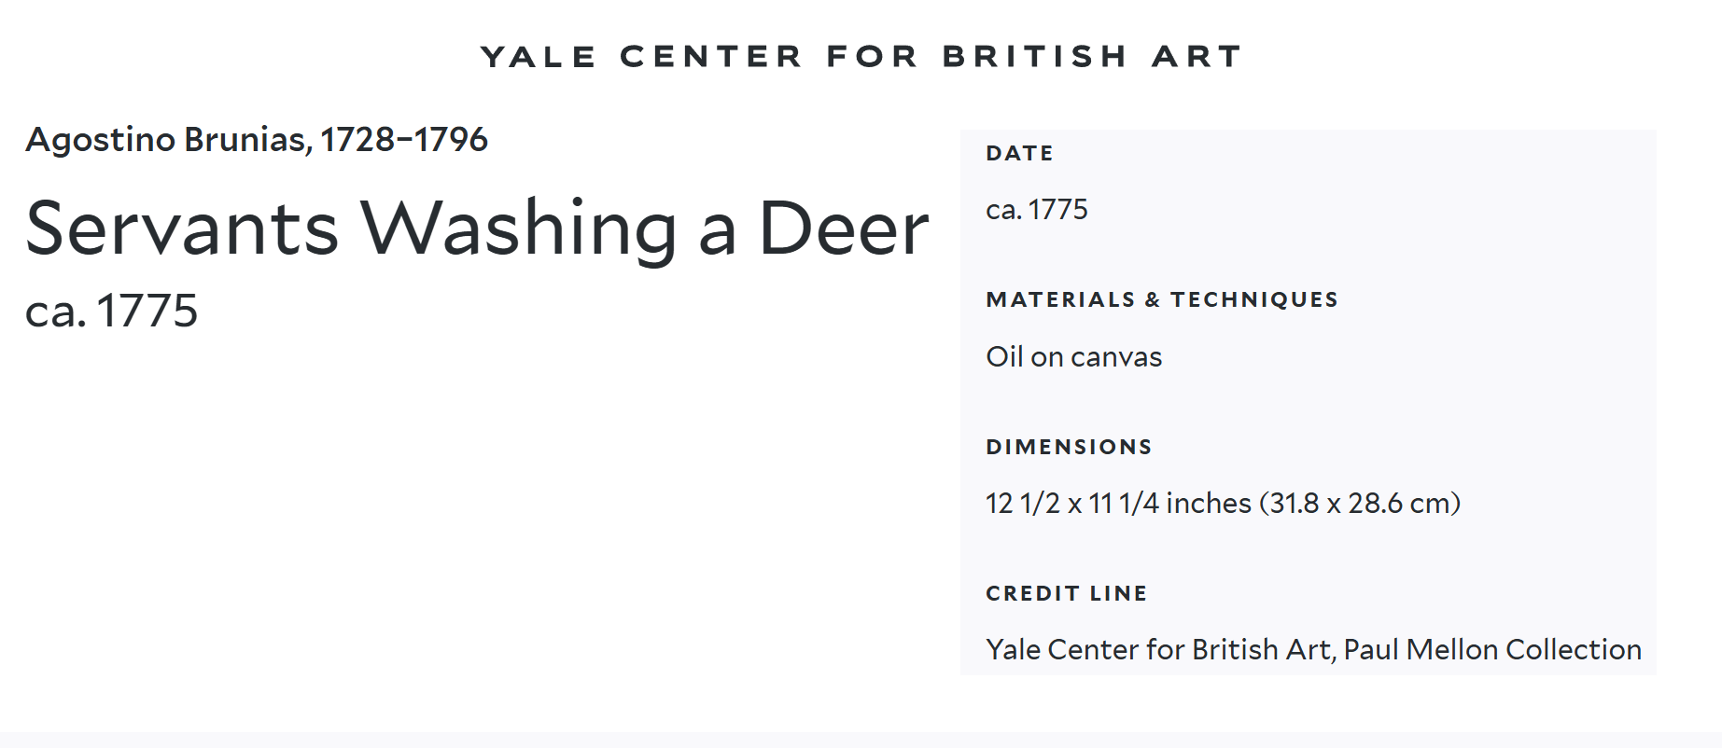Click the ca. 1775 date below the title

111,311
